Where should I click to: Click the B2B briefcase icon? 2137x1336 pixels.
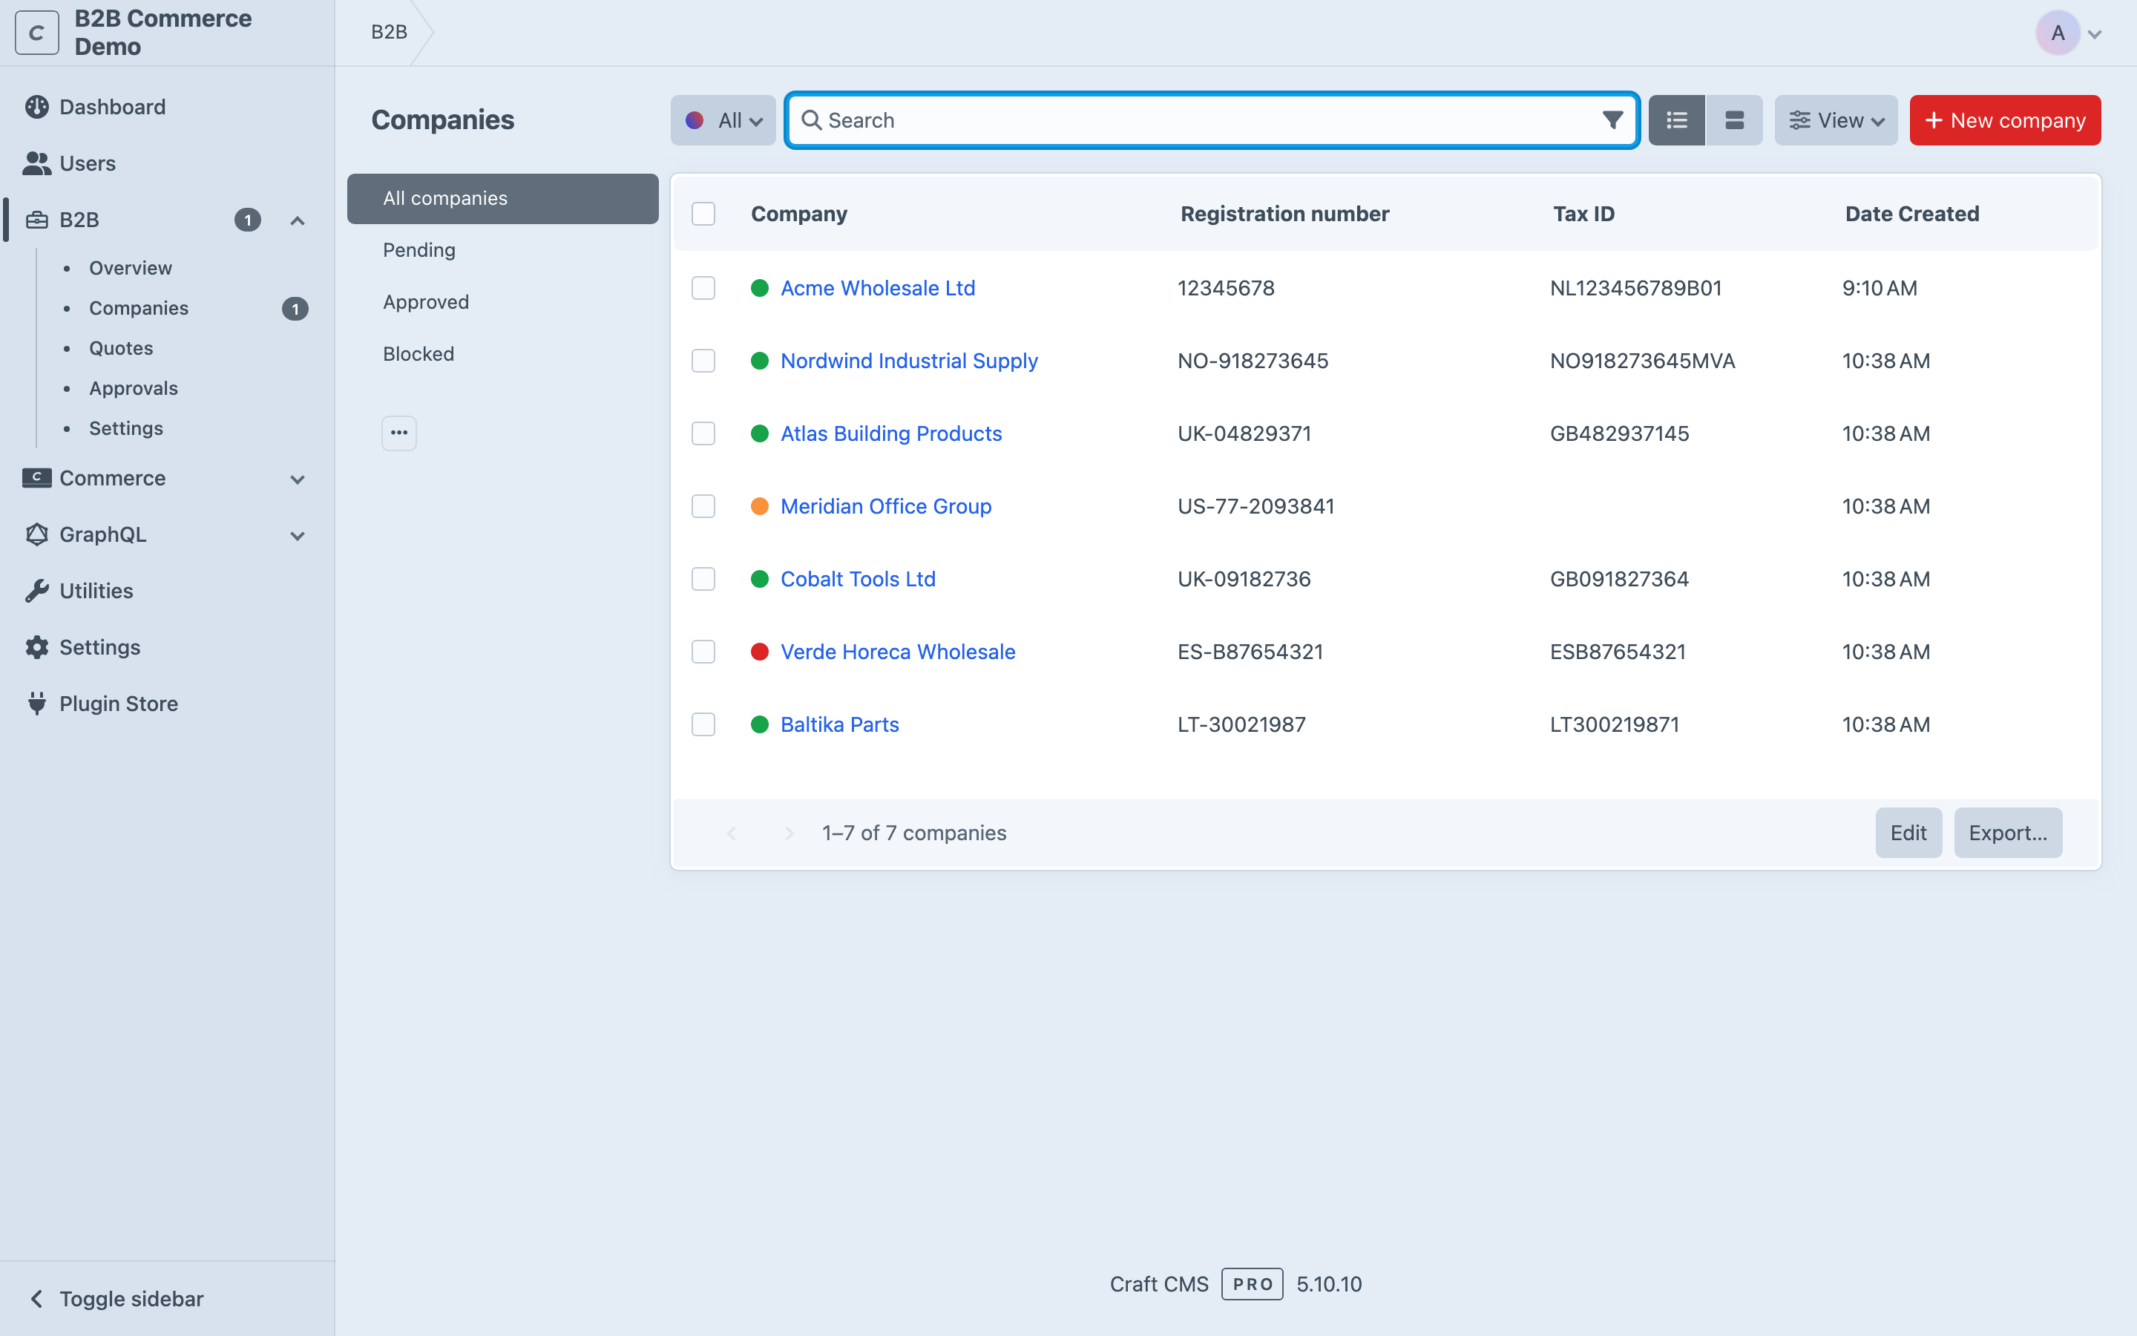(x=37, y=220)
